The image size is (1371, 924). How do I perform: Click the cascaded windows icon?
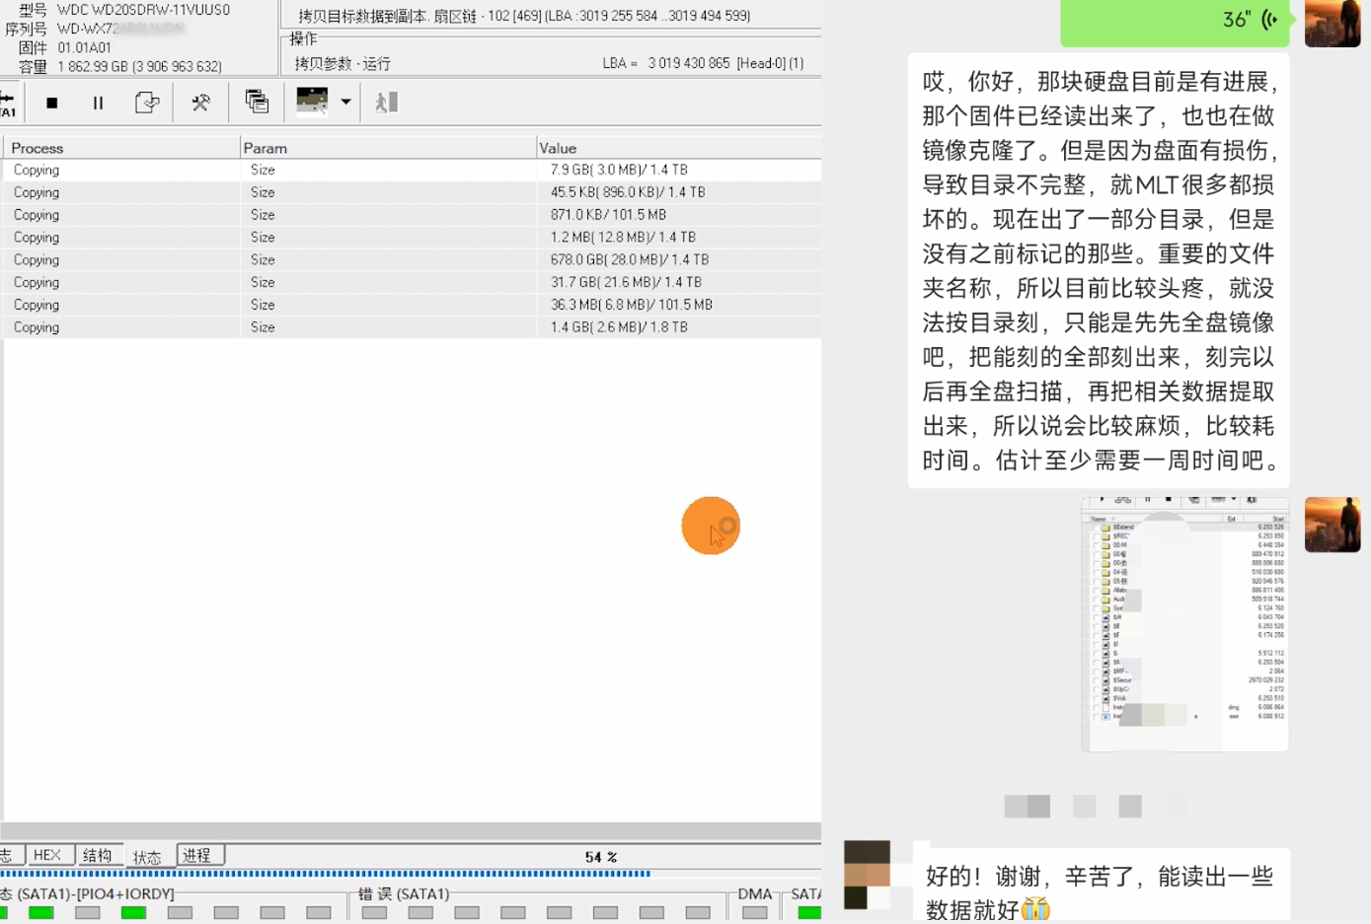click(x=257, y=102)
